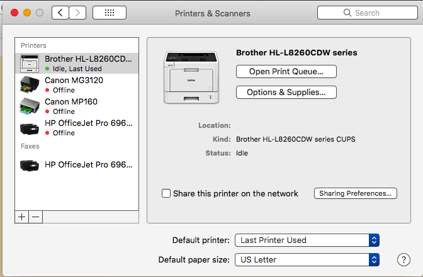Viewport: 423px width, 277px height.
Task: Select HP OfficeJet Pro printer under Printers
Action: 77,128
